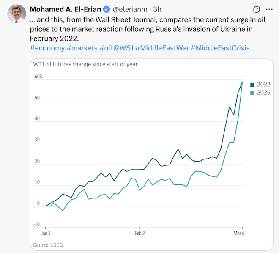This screenshot has width=279, height=253.
Task: Click the Feb 2 axis label
Action: [x=140, y=233]
